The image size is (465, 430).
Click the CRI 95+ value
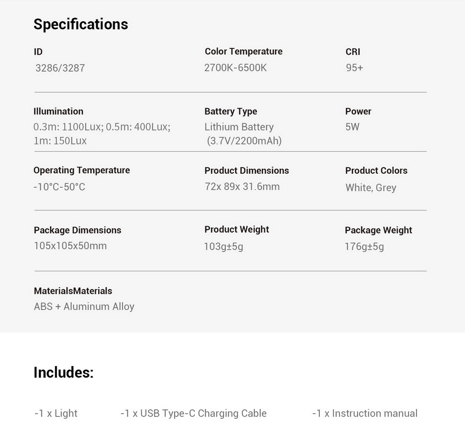[x=354, y=68]
